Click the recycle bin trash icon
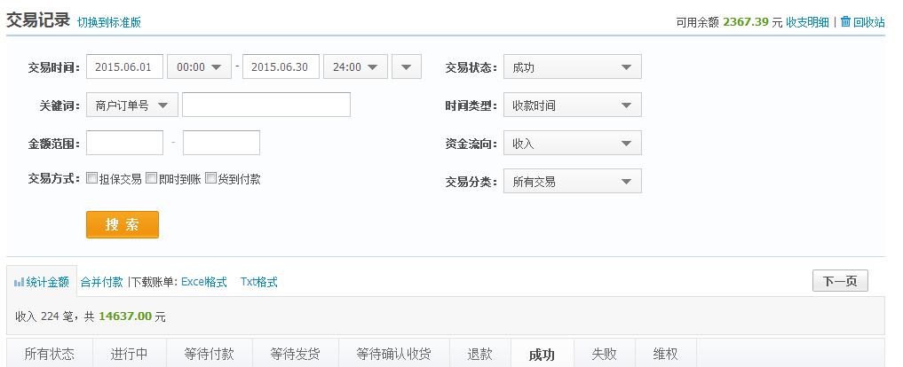The image size is (903, 367). 845,22
